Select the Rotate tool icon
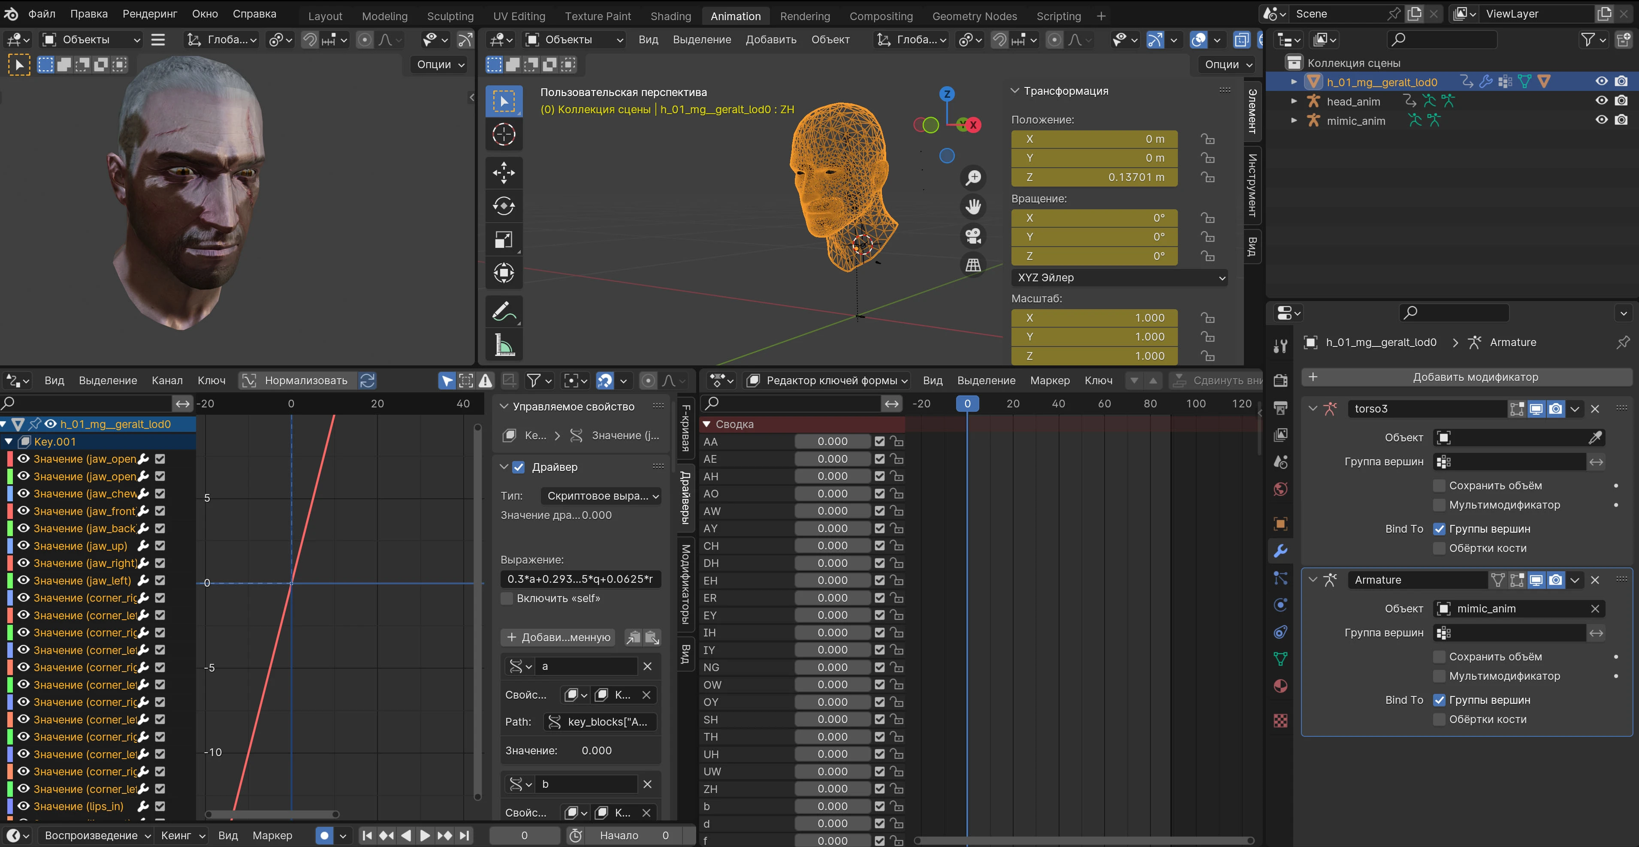The height and width of the screenshot is (847, 1639). [x=503, y=205]
